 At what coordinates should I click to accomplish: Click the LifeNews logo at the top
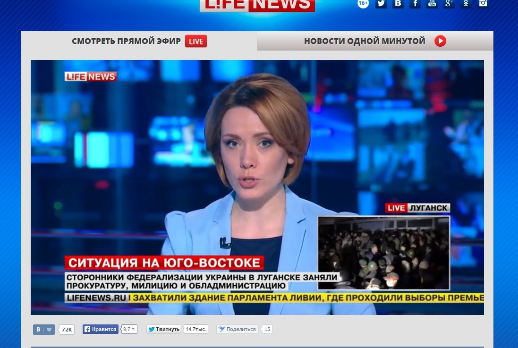[x=257, y=5]
